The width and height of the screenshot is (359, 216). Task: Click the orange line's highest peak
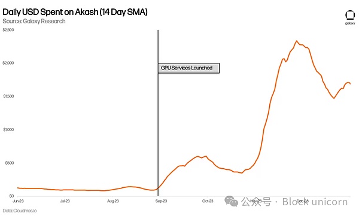pyautogui.click(x=297, y=41)
